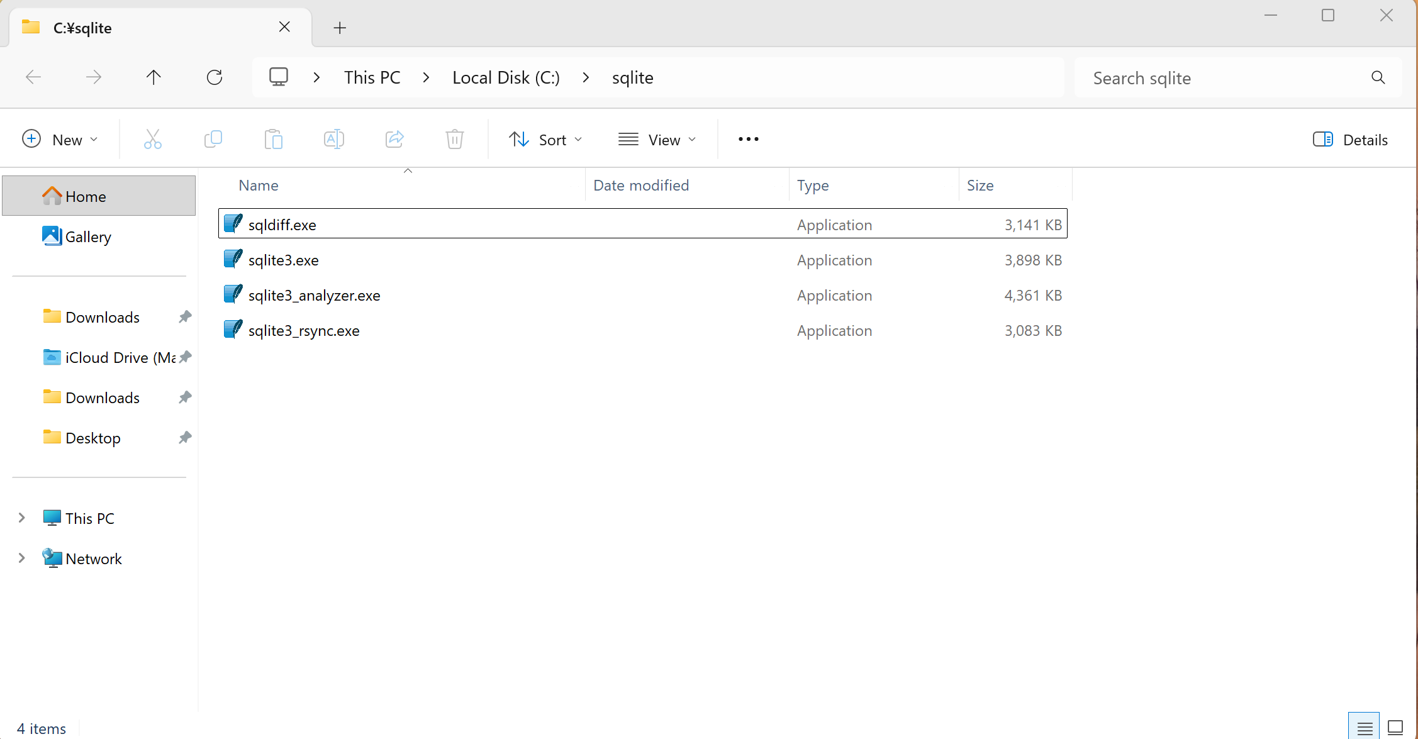Click the 3,898 KB size value
This screenshot has width=1418, height=739.
coord(1033,260)
